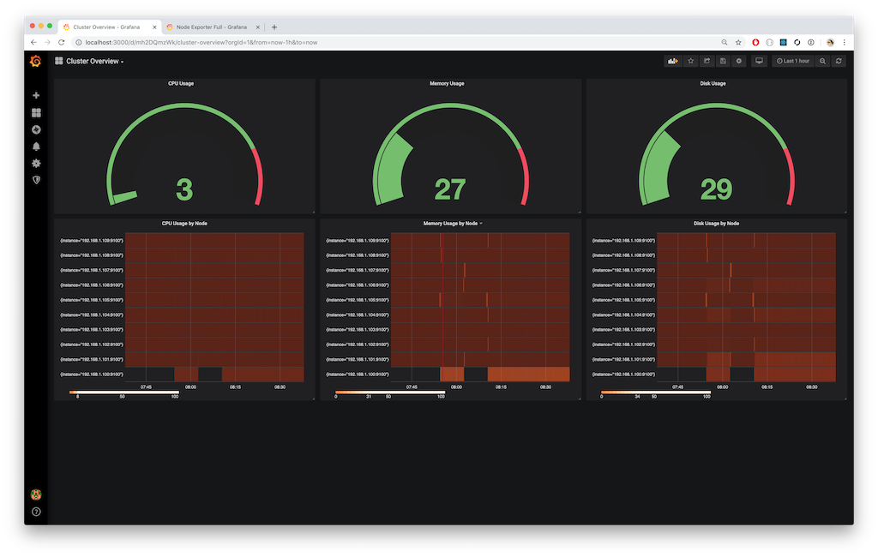This screenshot has width=878, height=557.
Task: Open the Cluster Overview dashboard dropdown
Action: coord(94,61)
